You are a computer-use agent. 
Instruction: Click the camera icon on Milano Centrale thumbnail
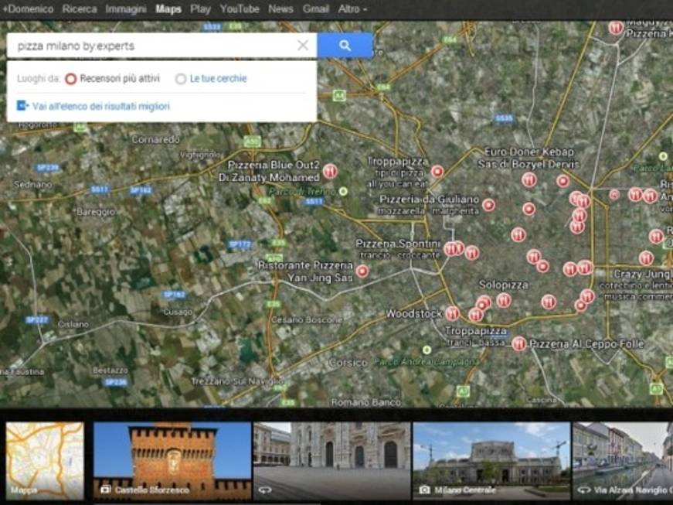pyautogui.click(x=424, y=490)
